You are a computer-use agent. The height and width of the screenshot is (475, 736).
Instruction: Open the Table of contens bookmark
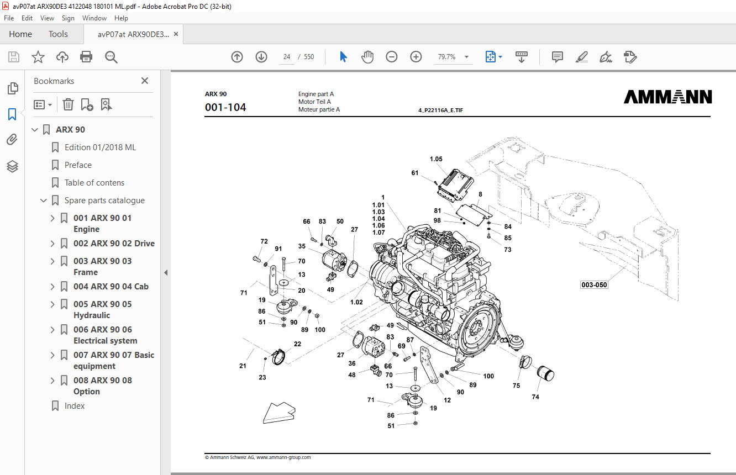point(94,183)
